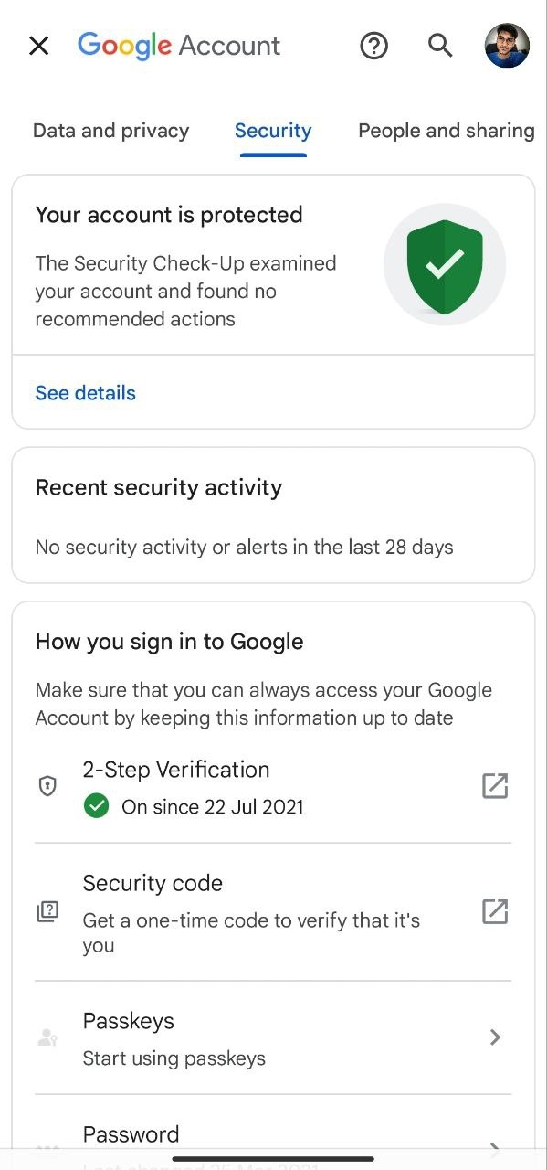
Task: Open Security code external link icon
Action: [x=495, y=911]
